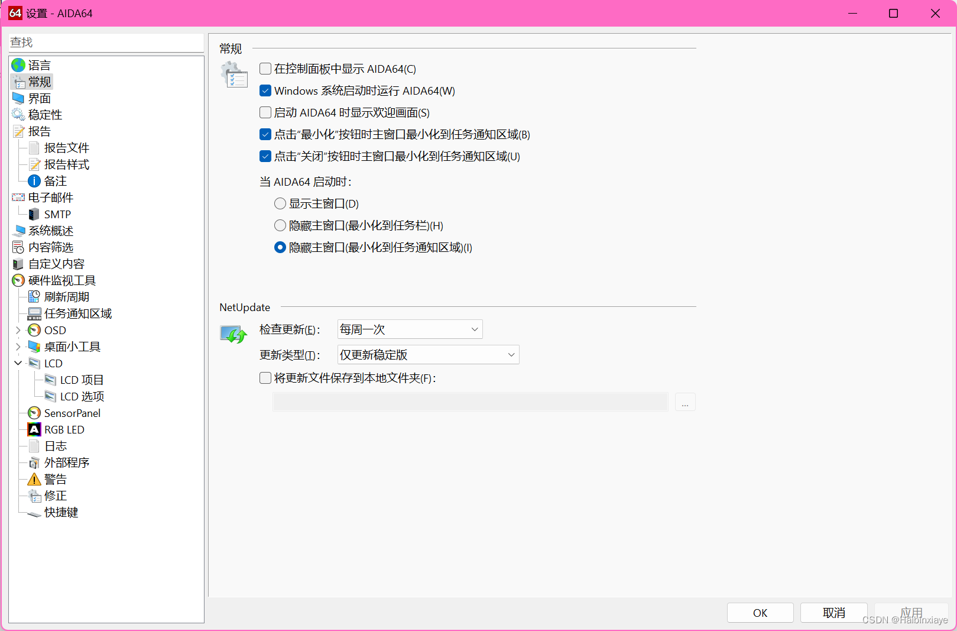The image size is (957, 631).
Task: Expand the OSD tree branch
Action: (18, 330)
